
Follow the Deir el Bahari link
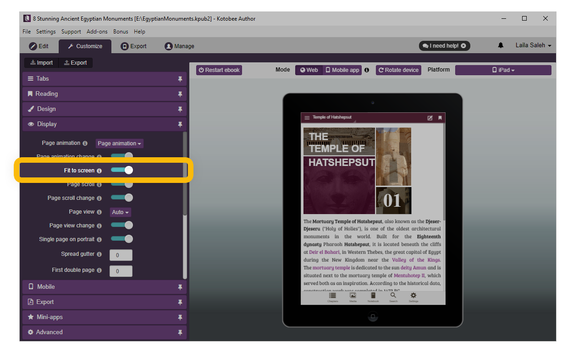324,252
